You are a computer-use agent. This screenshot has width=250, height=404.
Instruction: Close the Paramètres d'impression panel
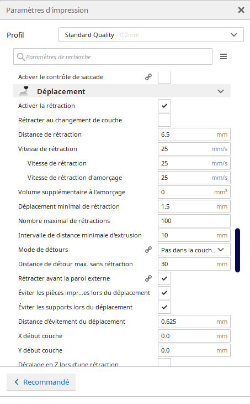(241, 10)
